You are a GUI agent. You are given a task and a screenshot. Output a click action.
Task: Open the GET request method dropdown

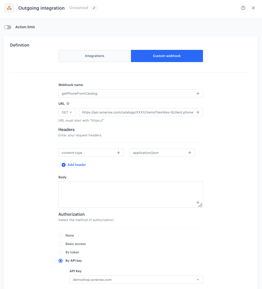[67, 112]
